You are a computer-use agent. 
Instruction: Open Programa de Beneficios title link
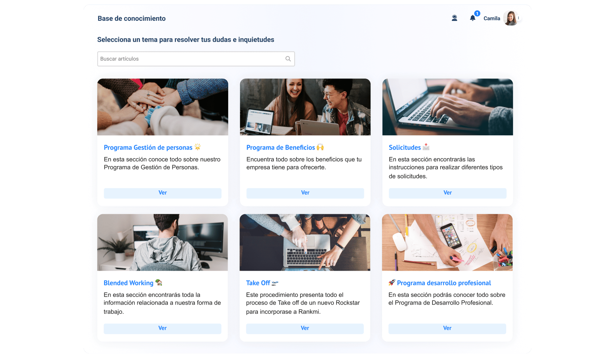(x=280, y=147)
